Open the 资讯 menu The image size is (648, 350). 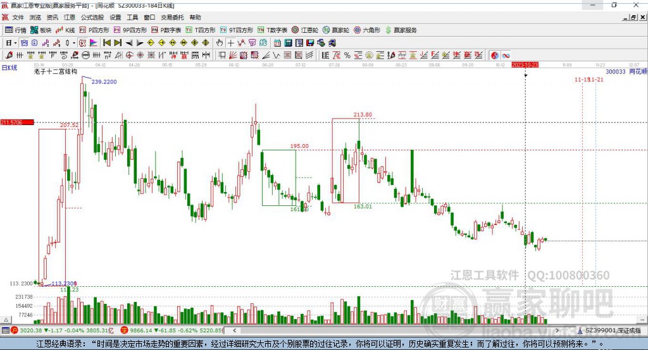[x=52, y=17]
